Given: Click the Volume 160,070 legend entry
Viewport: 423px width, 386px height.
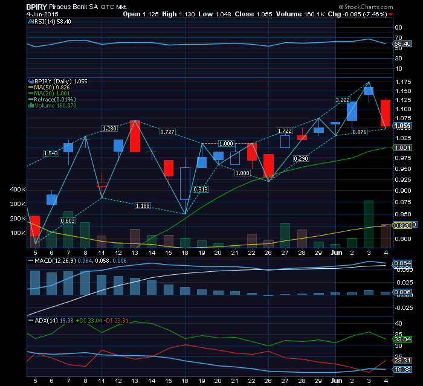Looking at the screenshot, I should pyautogui.click(x=56, y=106).
